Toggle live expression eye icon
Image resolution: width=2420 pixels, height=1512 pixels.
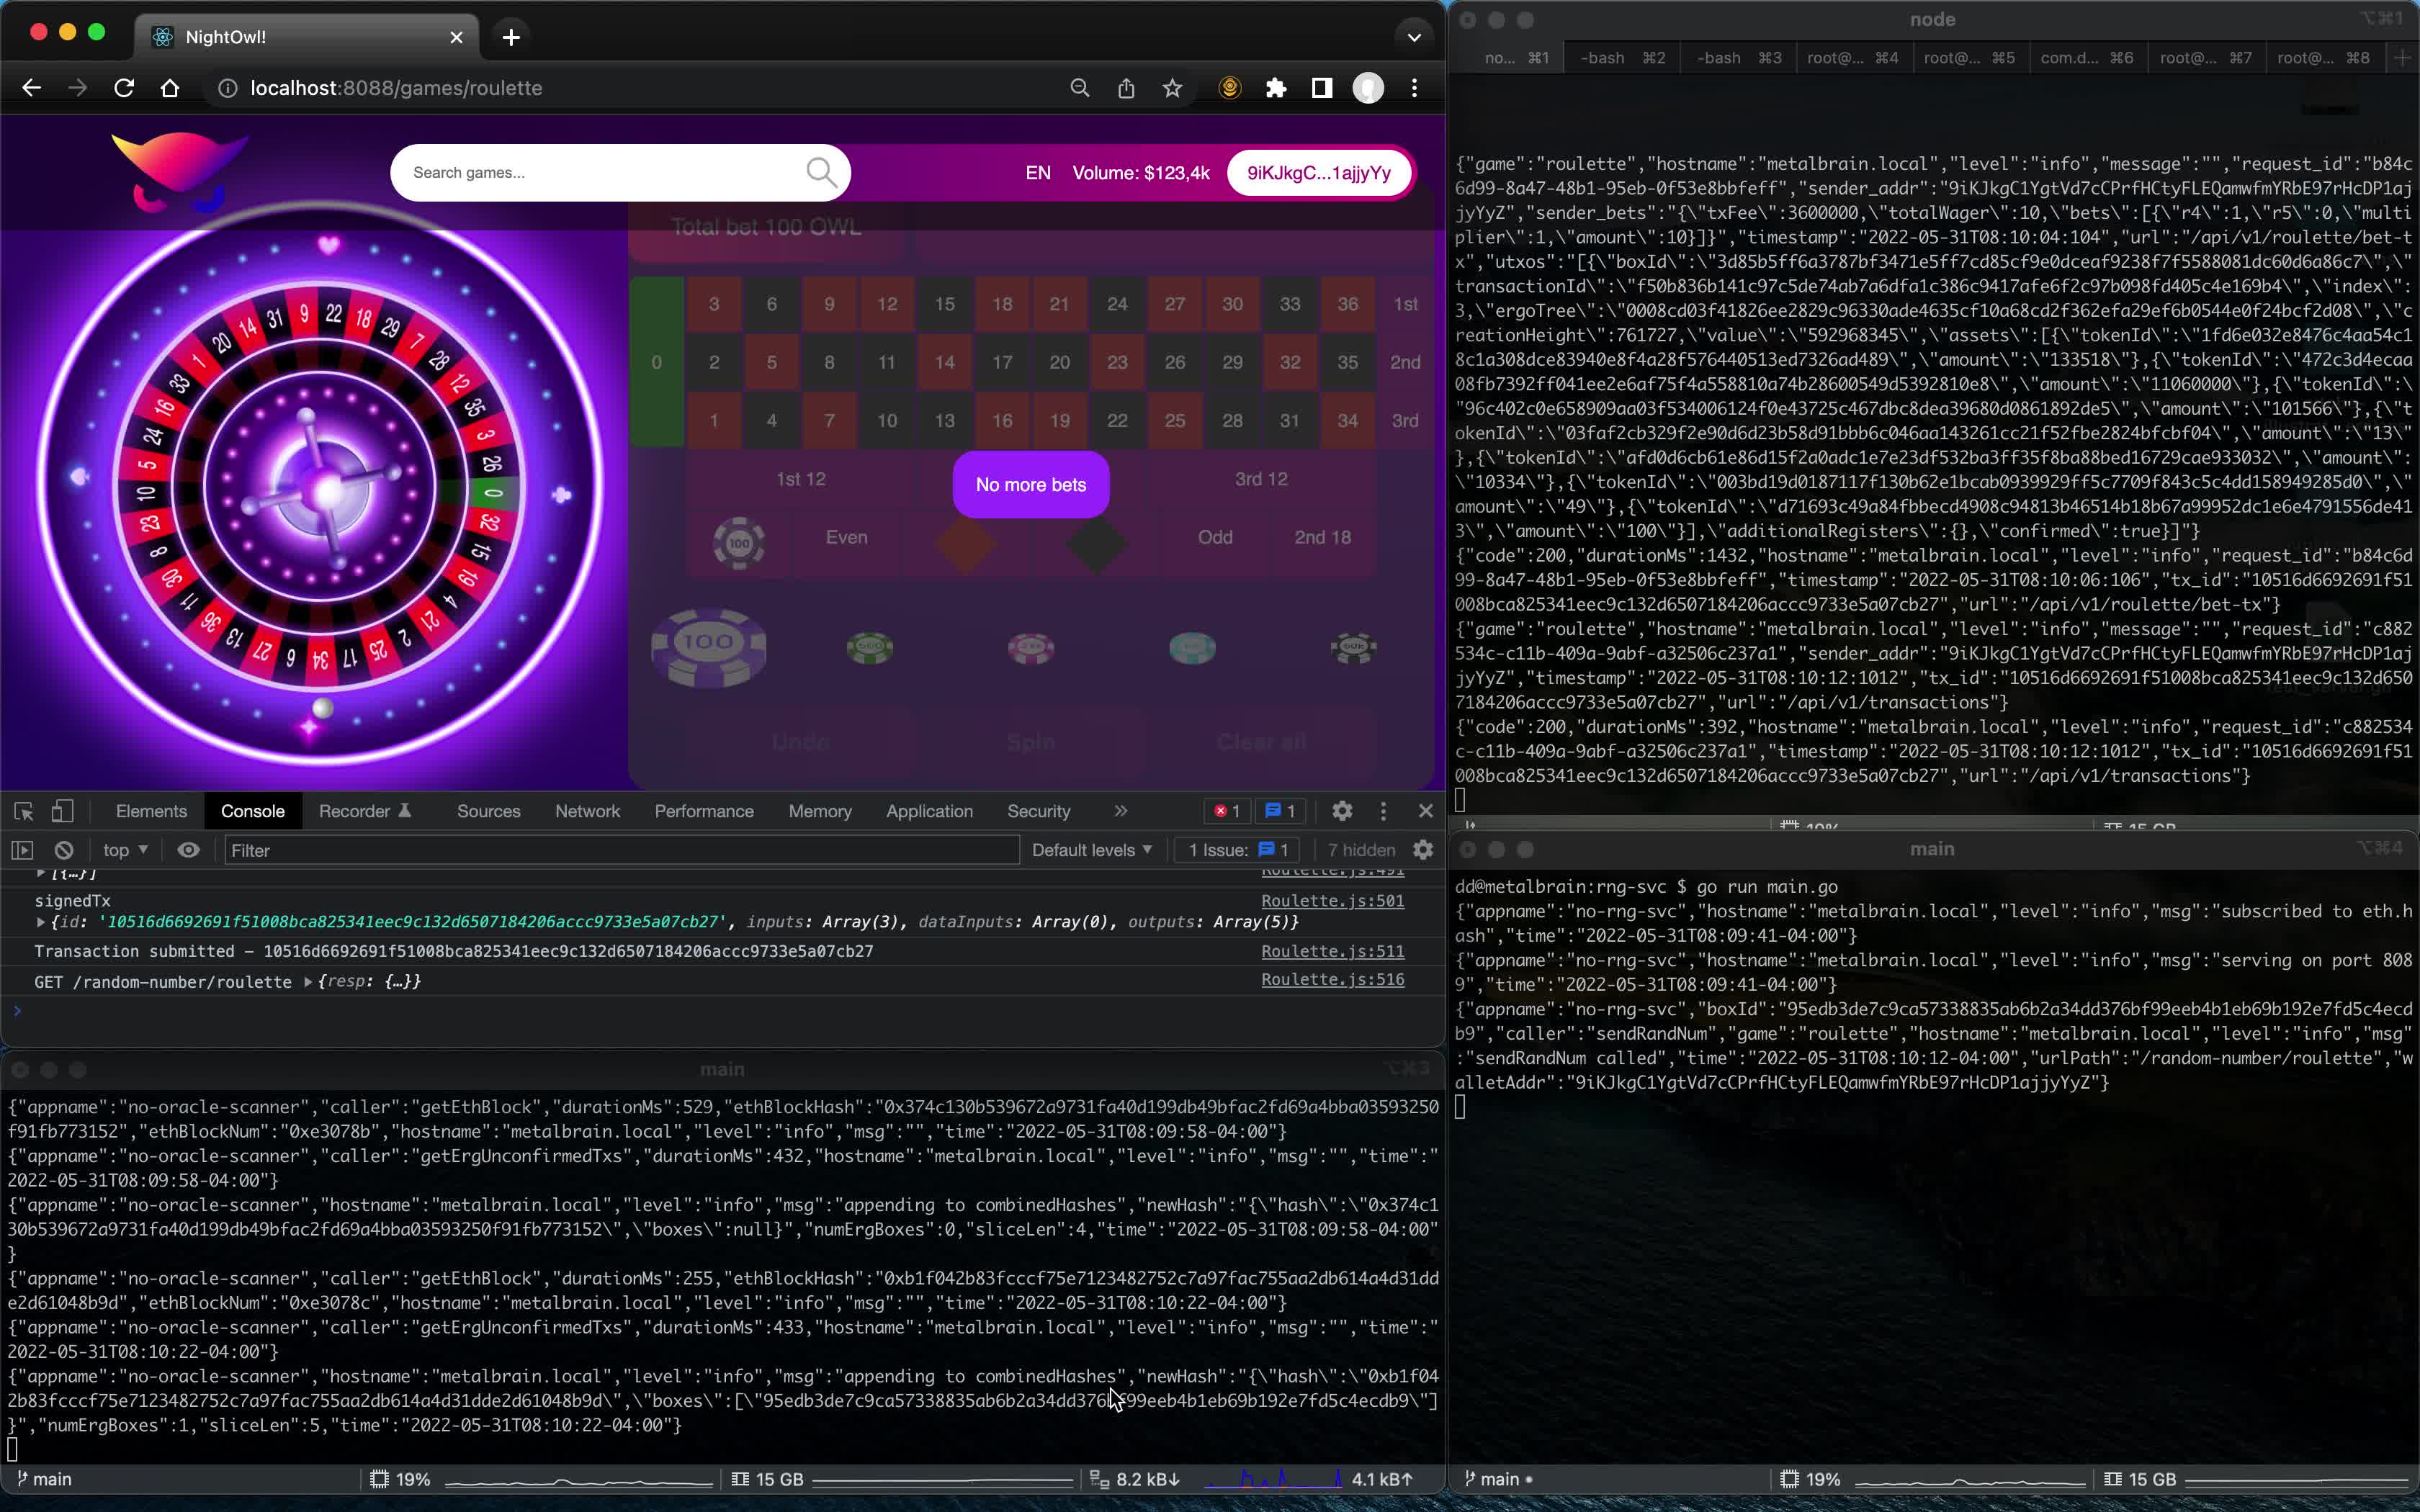tap(188, 850)
